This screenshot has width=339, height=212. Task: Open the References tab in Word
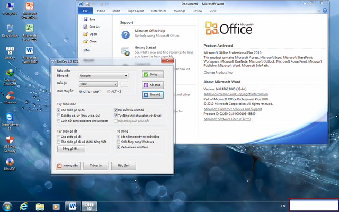pyautogui.click(x=159, y=11)
